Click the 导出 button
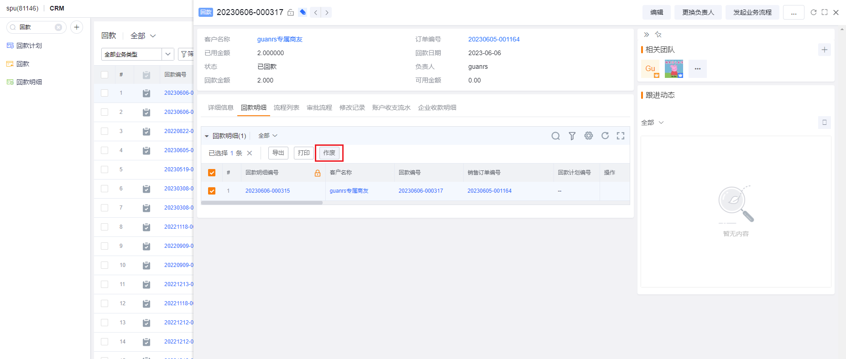Viewport: 846px width, 359px height. (278, 153)
